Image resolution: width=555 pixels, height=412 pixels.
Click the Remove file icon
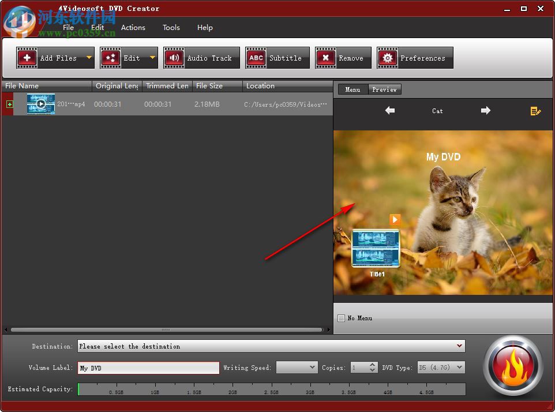coord(326,57)
